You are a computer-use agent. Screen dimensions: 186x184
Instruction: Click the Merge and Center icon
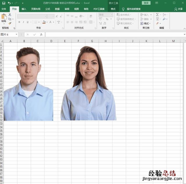(91, 22)
